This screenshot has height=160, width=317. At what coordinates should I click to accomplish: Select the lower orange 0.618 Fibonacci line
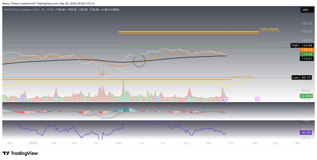[x=117, y=80]
